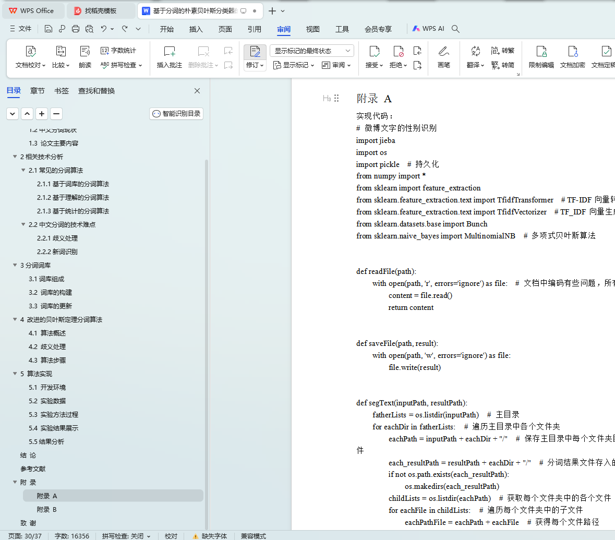The height and width of the screenshot is (540, 615).
Task: Click the outline move-down arrow button
Action: 13,114
